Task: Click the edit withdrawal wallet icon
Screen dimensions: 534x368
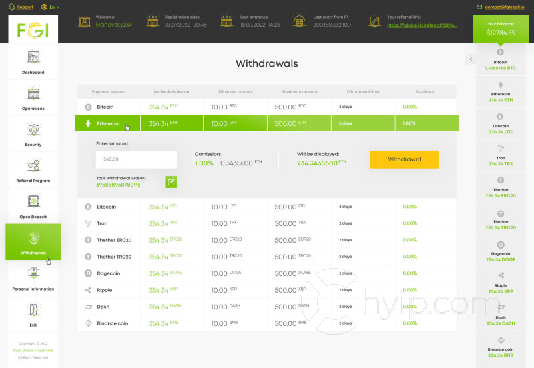Action: point(171,182)
